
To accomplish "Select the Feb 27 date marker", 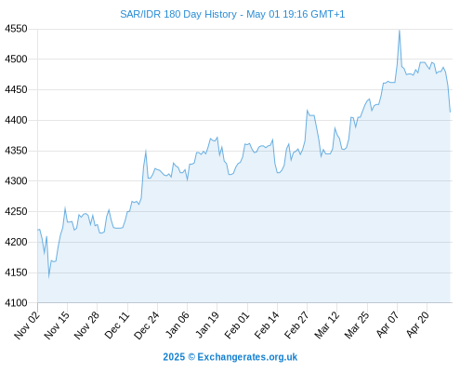I will click(297, 325).
